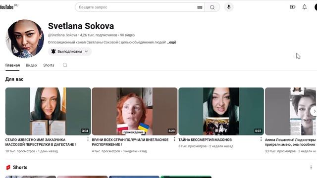317x178 pixels.
Task: Open thumbnail of the 5:29 video
Action: pyautogui.click(x=135, y=111)
